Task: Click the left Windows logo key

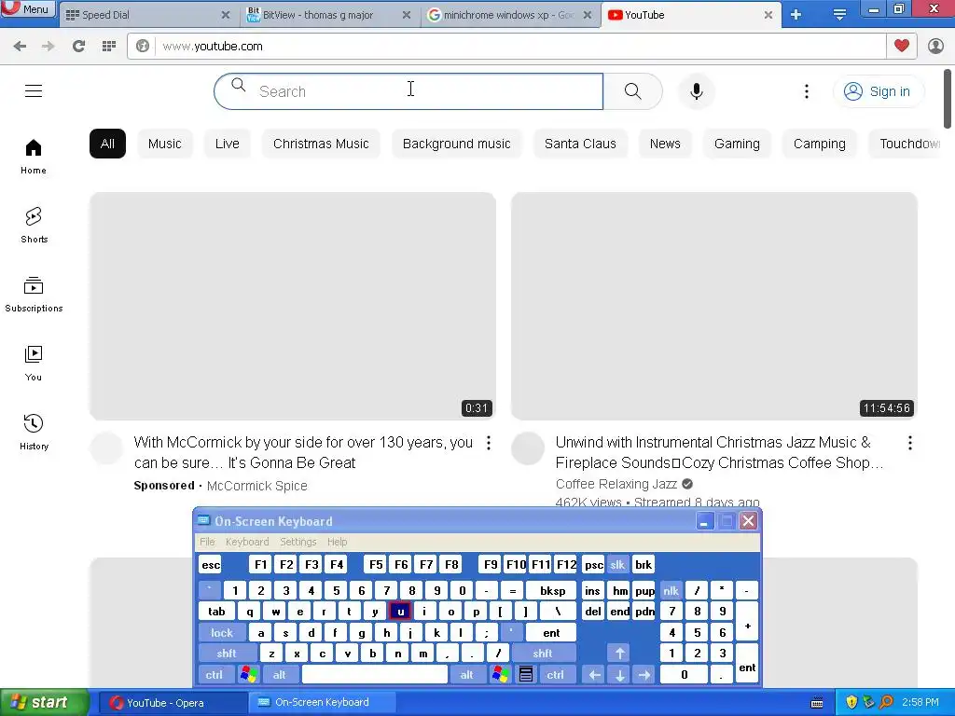Action: coord(248,675)
